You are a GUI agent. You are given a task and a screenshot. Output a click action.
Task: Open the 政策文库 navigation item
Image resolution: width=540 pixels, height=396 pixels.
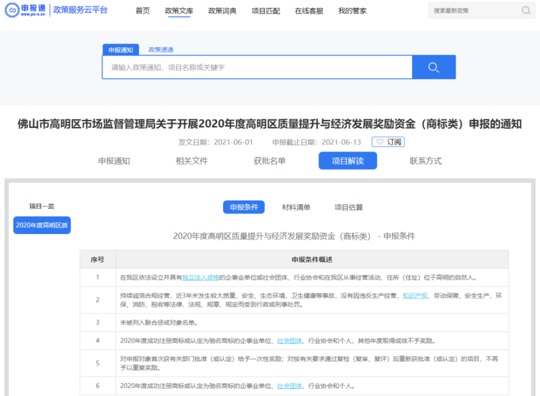point(179,11)
